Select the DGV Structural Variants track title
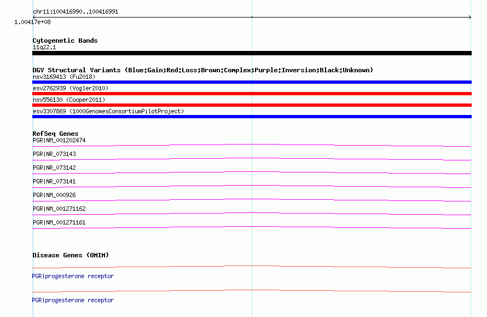The height and width of the screenshot is (317, 487). click(x=203, y=70)
